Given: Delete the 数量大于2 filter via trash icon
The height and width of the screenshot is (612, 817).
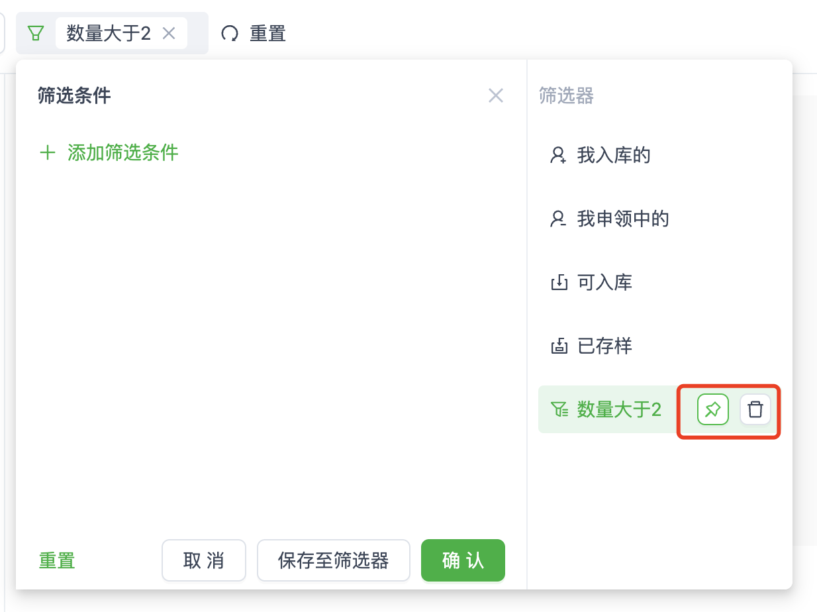Looking at the screenshot, I should (x=755, y=409).
